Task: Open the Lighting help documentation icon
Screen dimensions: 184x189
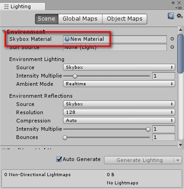Action: coord(171,16)
